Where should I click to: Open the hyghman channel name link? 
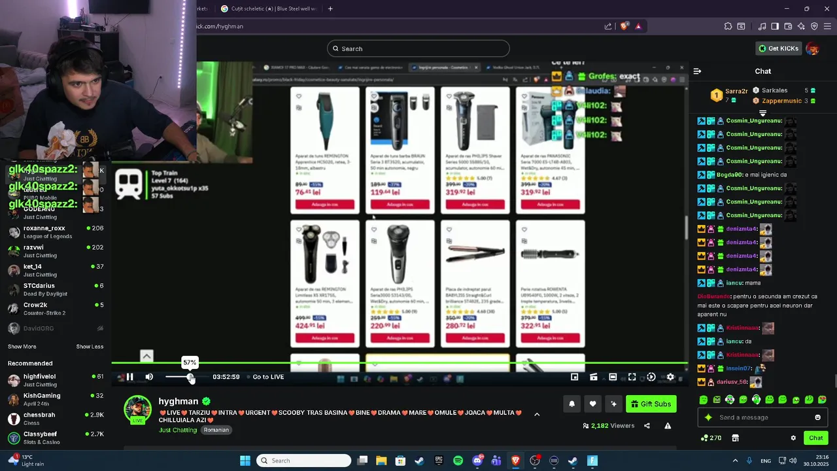[x=178, y=401]
